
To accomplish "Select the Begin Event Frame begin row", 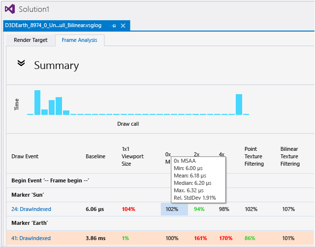I will click(160, 180).
